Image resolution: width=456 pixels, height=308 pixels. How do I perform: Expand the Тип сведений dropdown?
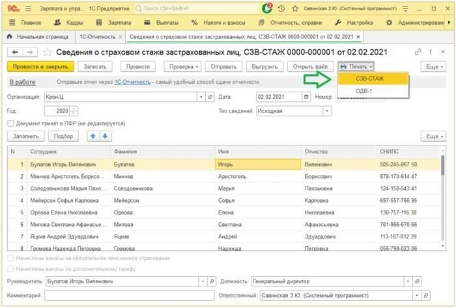point(327,111)
